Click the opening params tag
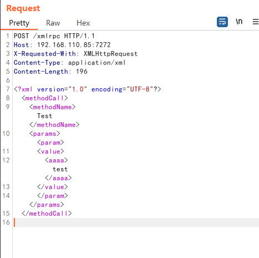Viewport: 259px width, 258px height. point(45,134)
